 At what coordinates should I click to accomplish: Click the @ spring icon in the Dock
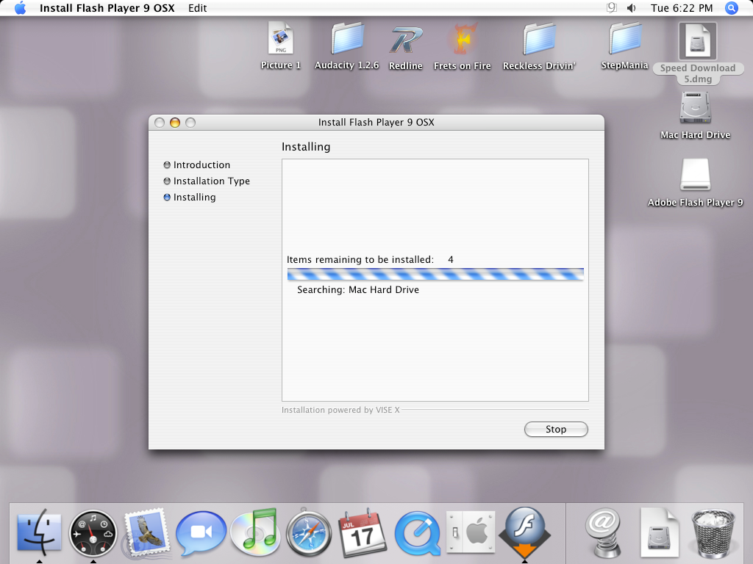click(x=604, y=532)
